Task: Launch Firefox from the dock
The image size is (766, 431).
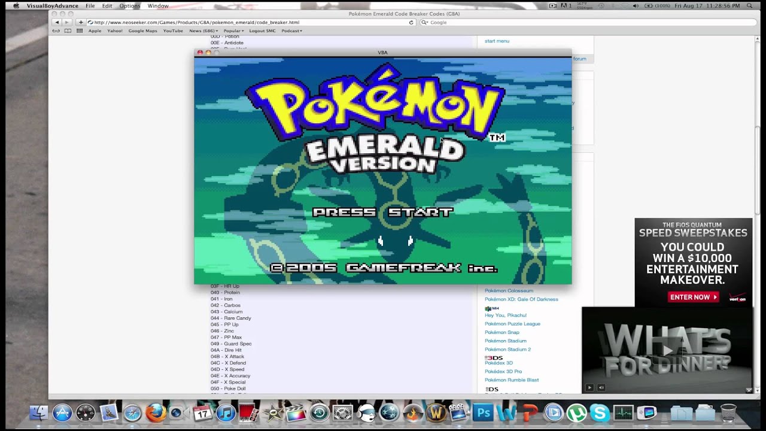Action: pos(156,412)
